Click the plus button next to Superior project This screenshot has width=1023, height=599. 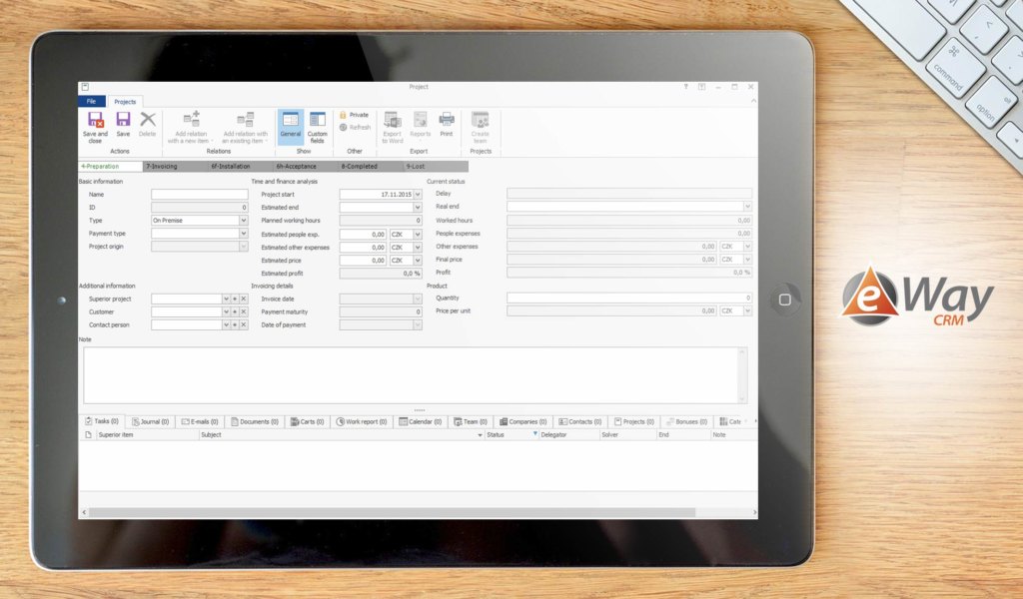pos(235,299)
